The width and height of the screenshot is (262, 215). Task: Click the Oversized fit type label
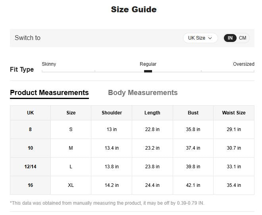243,64
